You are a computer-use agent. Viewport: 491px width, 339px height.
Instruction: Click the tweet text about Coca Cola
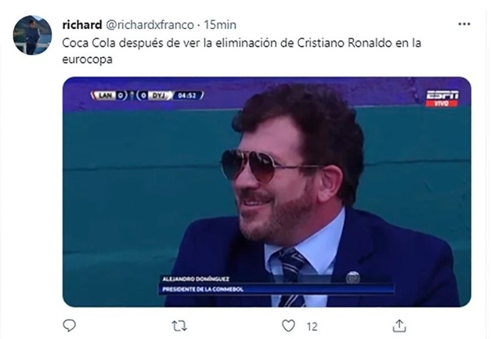pos(241,51)
